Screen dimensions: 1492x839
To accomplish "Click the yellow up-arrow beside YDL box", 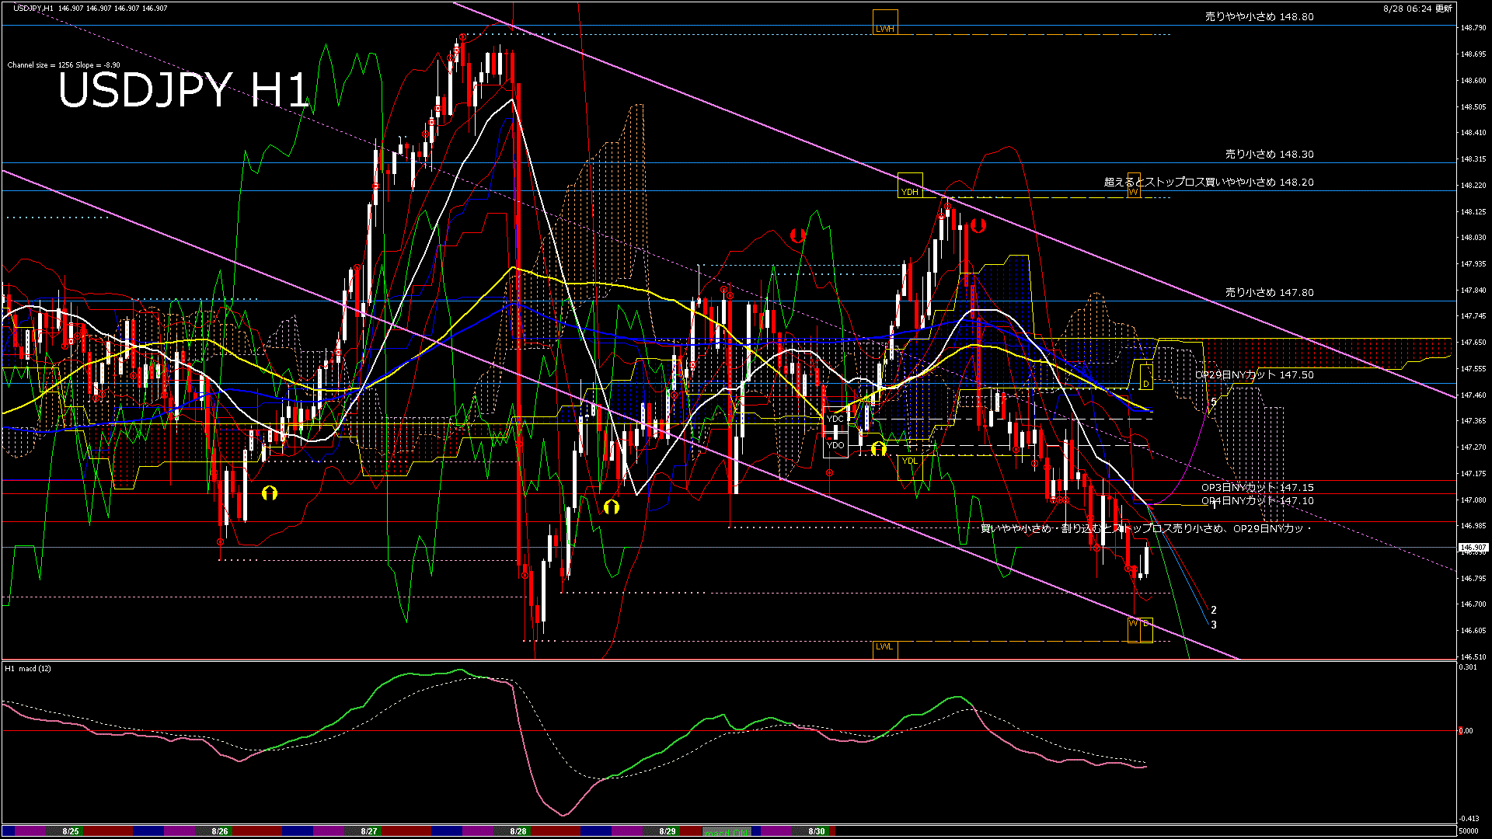I will click(x=878, y=448).
